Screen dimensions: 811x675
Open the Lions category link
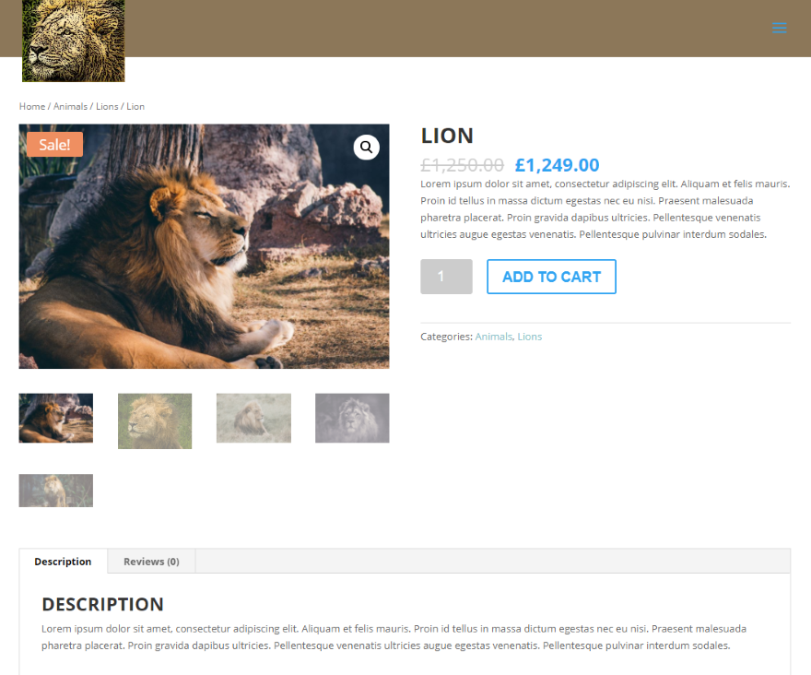click(x=530, y=337)
